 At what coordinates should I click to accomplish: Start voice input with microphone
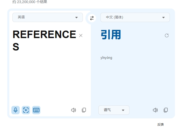coord(16,110)
